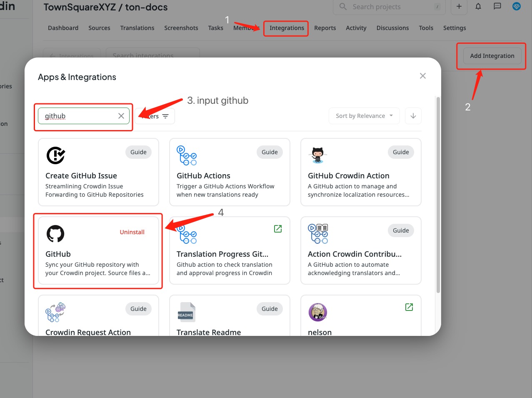
Task: Click the search projects field
Action: click(x=389, y=7)
